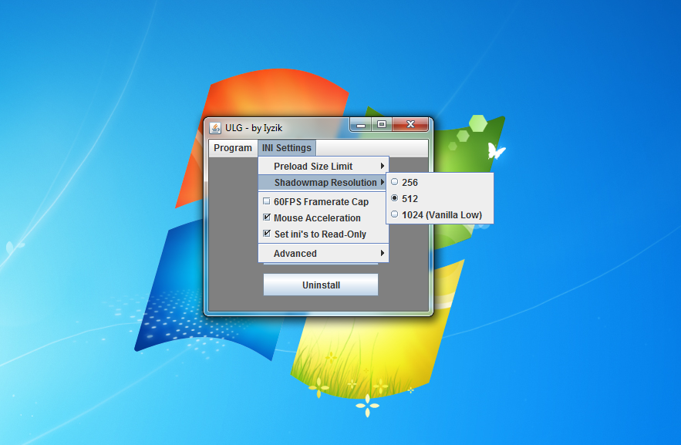Uncheck Set ini's to Read-Only
The image size is (681, 445).
[267, 234]
